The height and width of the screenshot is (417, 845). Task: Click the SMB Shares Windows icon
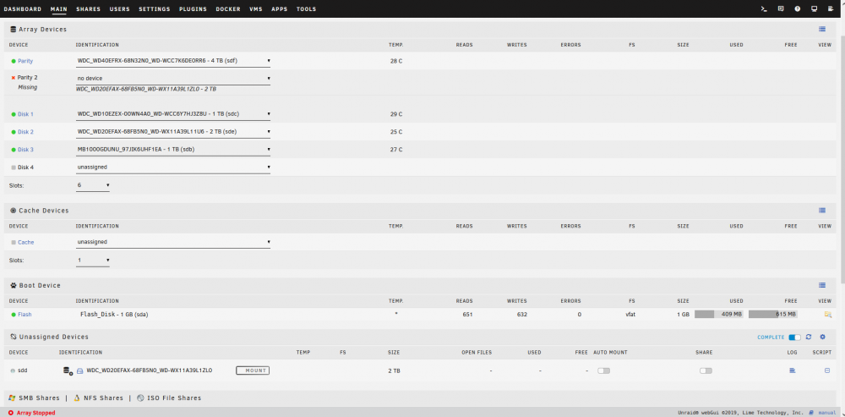[12, 398]
